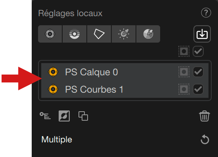Viewport: 218px width, 157px height.
Task: Invert the mask with the square icon
Action: click(x=64, y=116)
